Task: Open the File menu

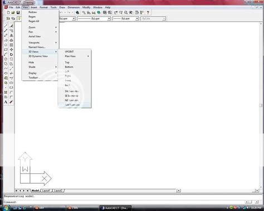Action: point(11,7)
